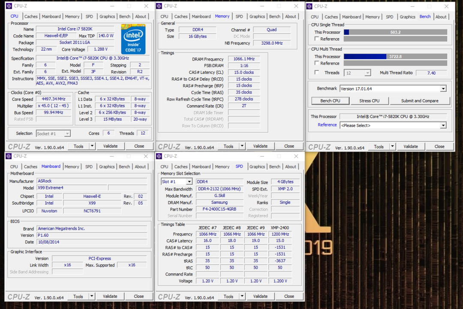Click the Multi Thread Ratio value 7.40
The image size is (463, 309).
tap(431, 73)
